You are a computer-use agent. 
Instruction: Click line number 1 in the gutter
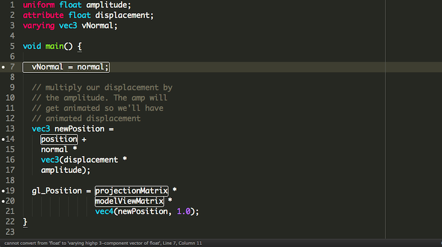coord(12,5)
